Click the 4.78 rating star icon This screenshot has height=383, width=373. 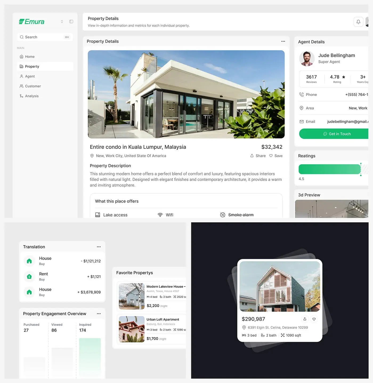click(344, 77)
